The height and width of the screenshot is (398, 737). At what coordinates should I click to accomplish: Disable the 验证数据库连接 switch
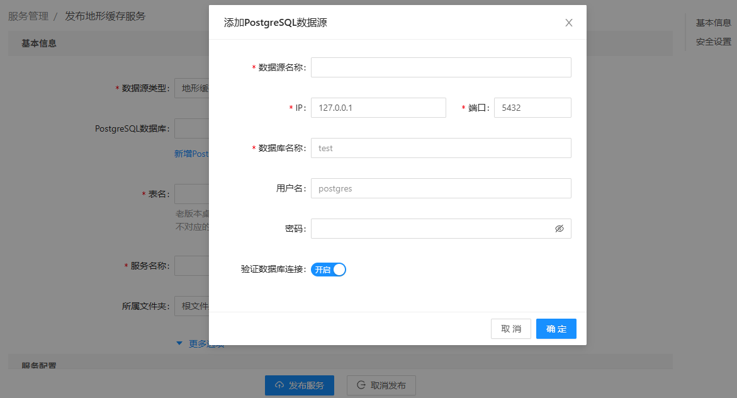[x=329, y=270]
